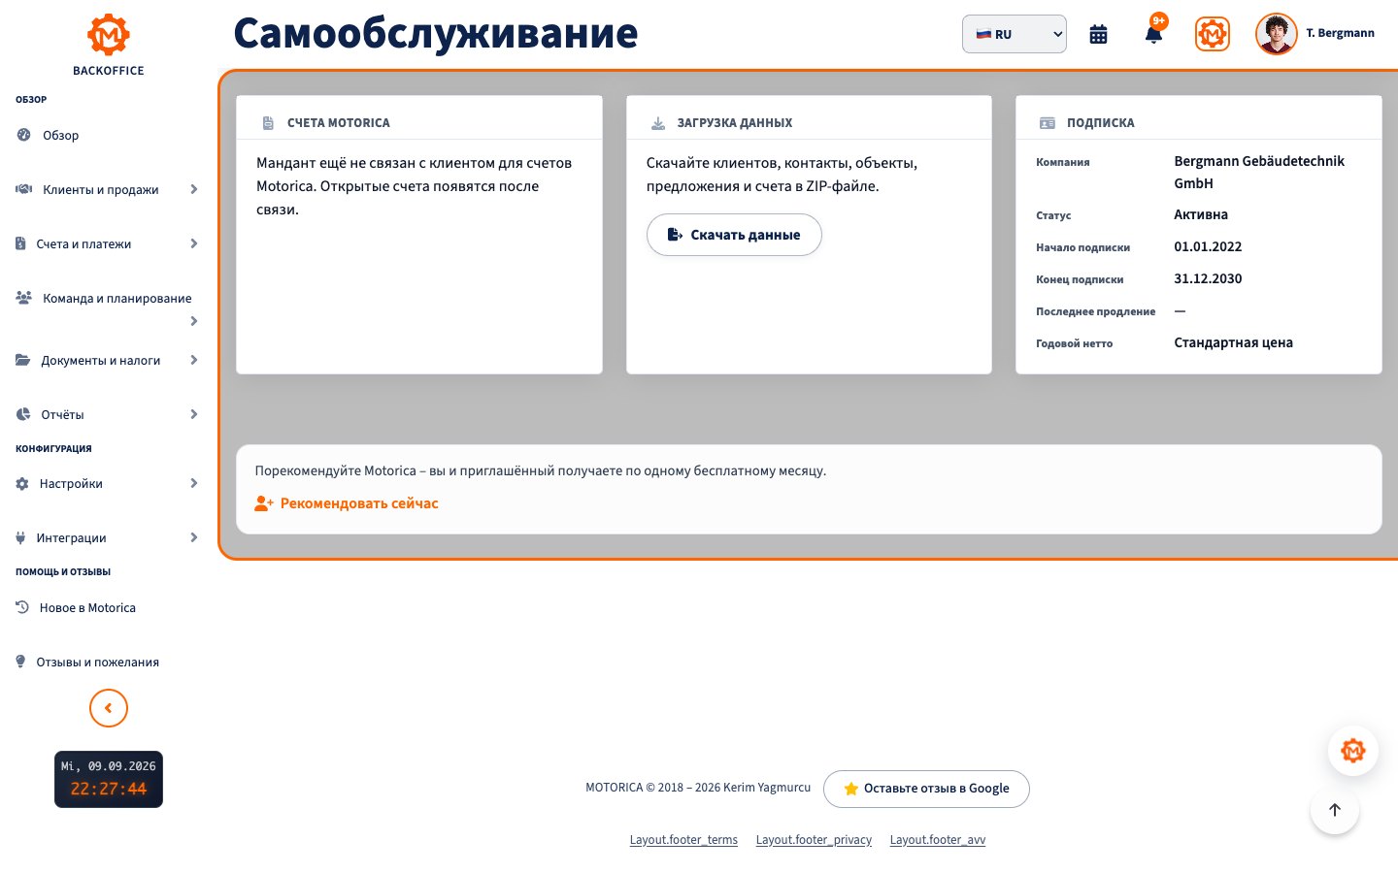Screen dimensions: 1398x873
Task: Expand Документы и налоги chevron
Action: coord(194,360)
